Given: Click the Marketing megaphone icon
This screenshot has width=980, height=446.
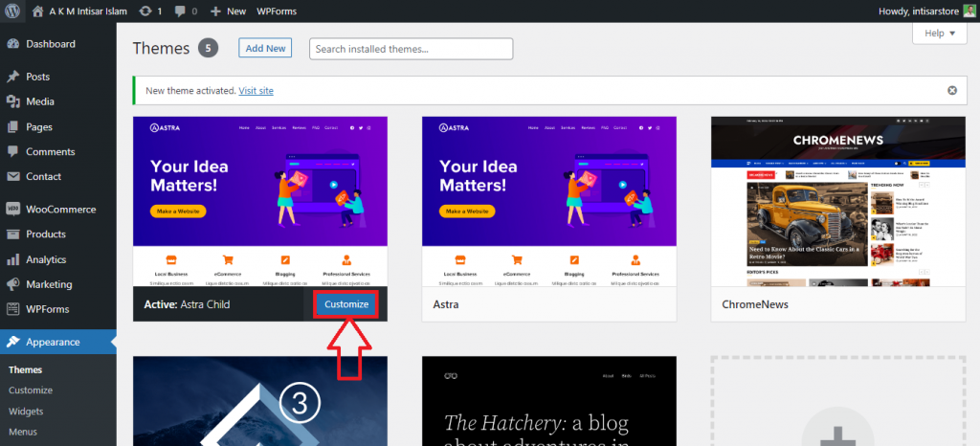Looking at the screenshot, I should coord(13,284).
